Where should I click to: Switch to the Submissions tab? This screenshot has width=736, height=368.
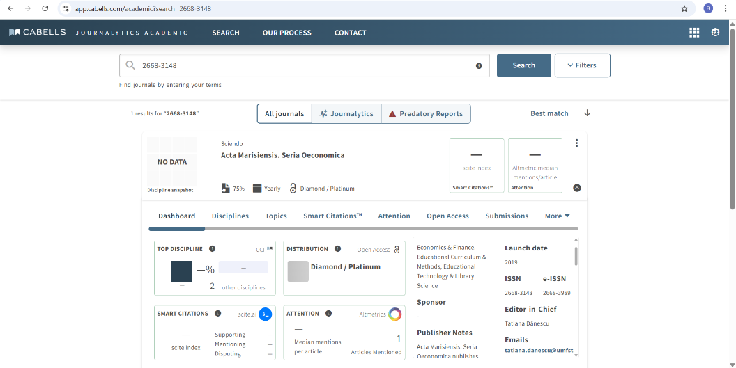click(x=507, y=216)
